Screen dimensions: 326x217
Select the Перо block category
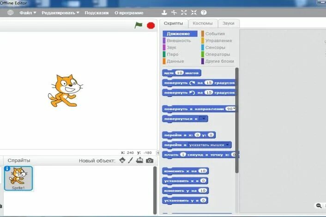[x=171, y=54]
